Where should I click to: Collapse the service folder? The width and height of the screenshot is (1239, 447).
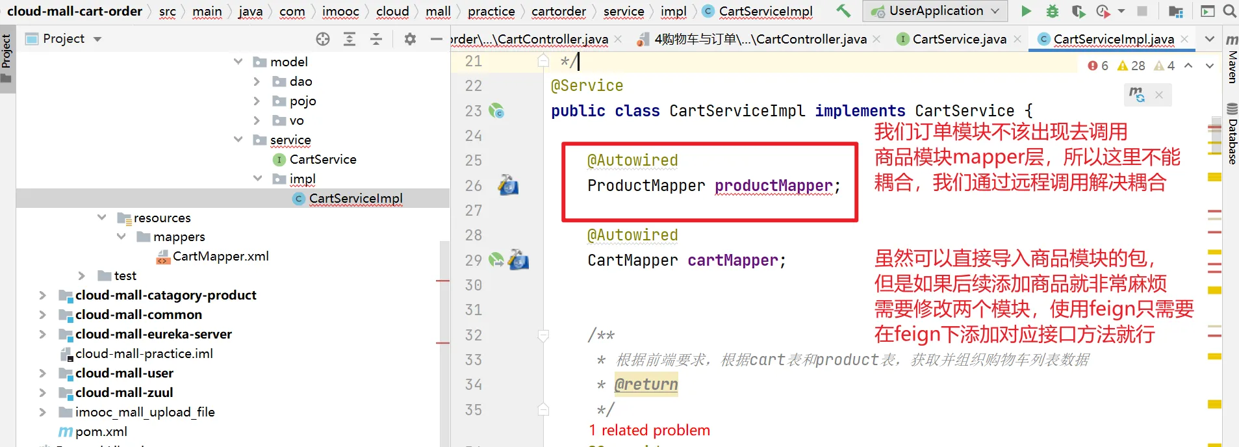(x=238, y=140)
